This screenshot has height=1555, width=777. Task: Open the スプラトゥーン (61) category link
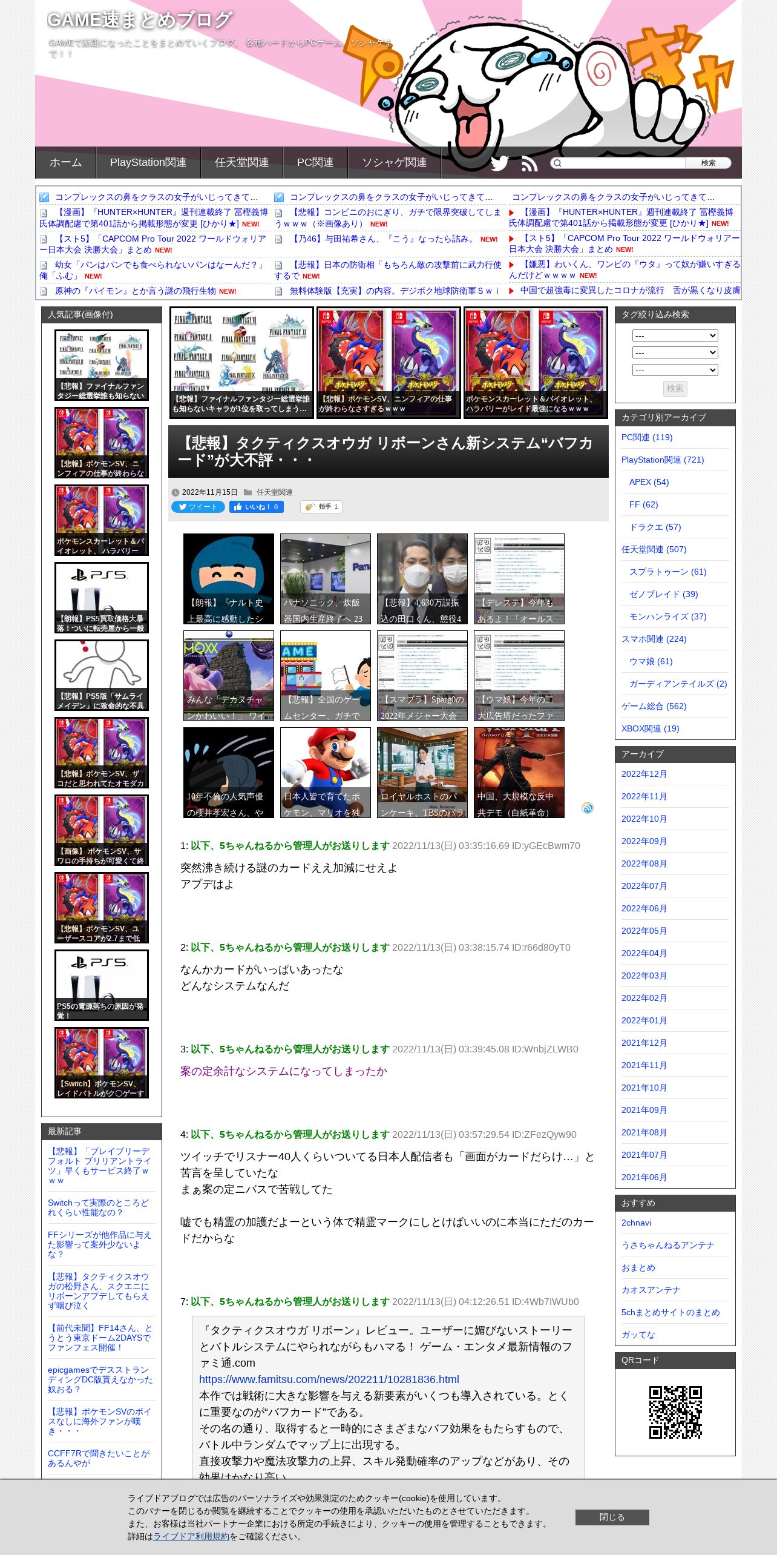(x=667, y=572)
